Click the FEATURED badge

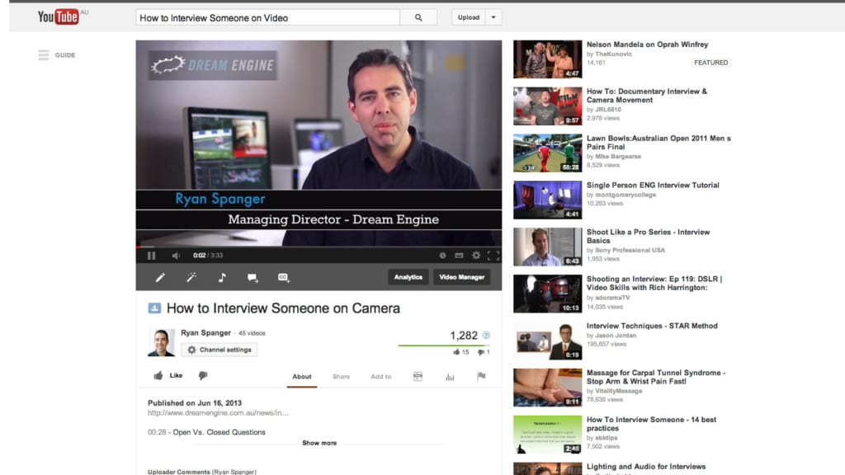[710, 63]
